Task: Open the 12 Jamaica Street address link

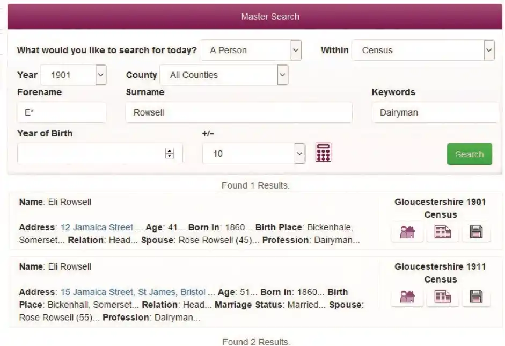Action: click(x=97, y=227)
